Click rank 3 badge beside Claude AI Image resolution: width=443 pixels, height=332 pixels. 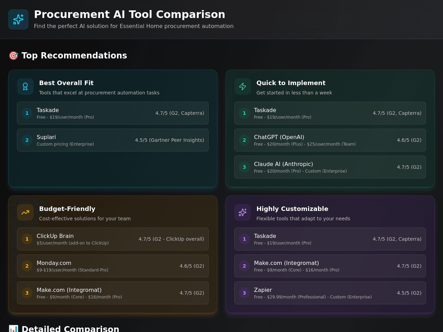(x=244, y=167)
